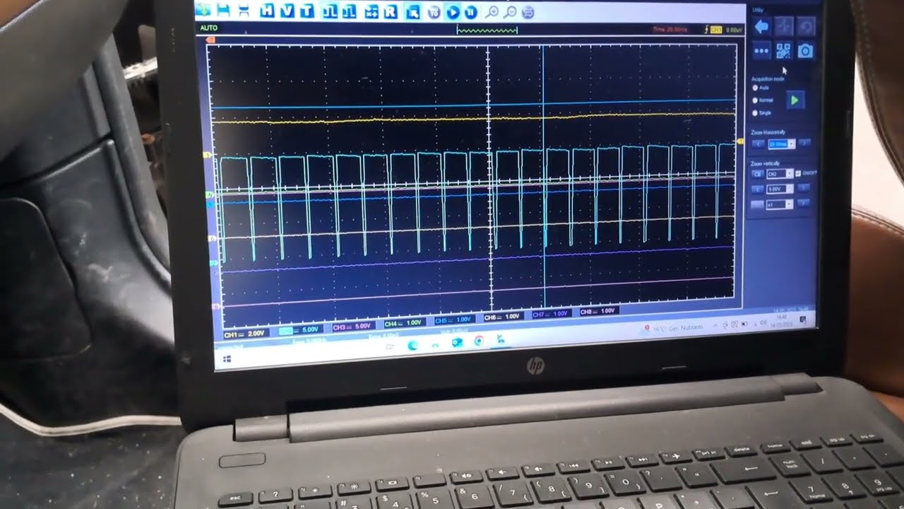
Task: Click the print icon next to save
Action: [244, 11]
